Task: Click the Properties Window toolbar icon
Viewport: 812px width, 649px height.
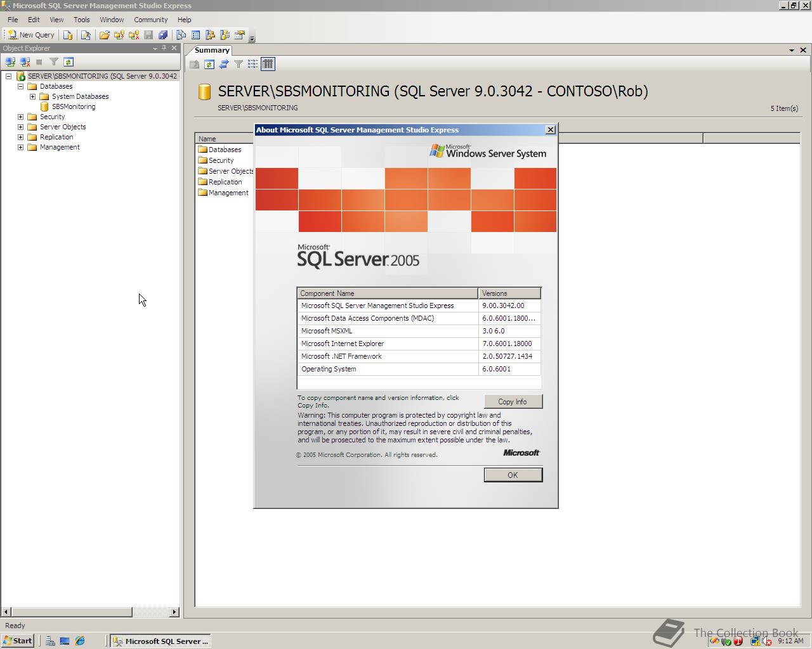Action: pyautogui.click(x=240, y=35)
